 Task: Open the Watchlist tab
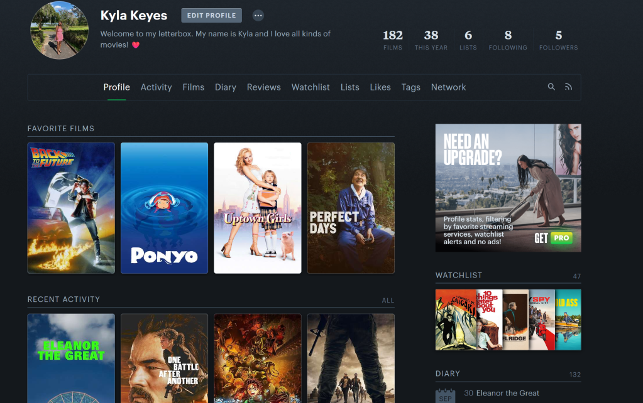[311, 87]
